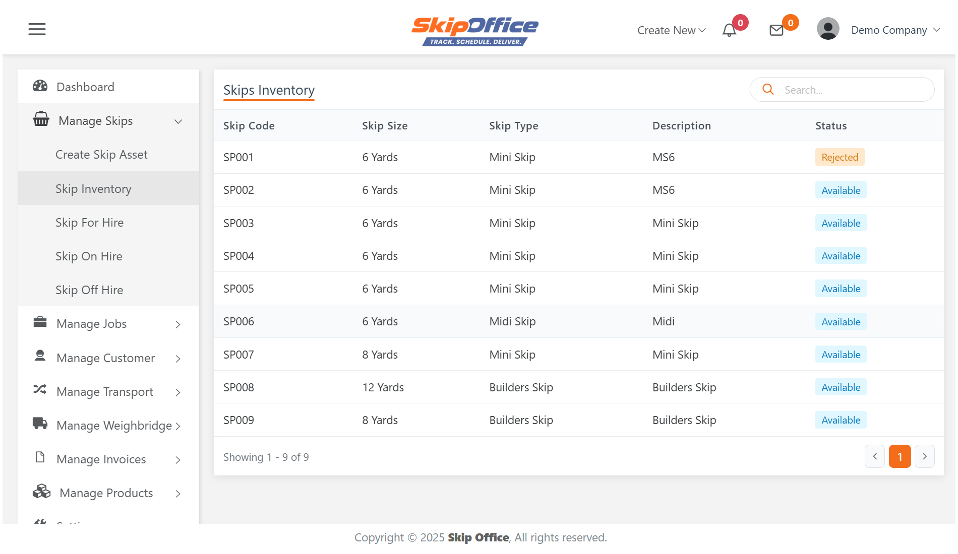Collapse the Manage Skips section
This screenshot has width=958, height=554.
click(178, 121)
